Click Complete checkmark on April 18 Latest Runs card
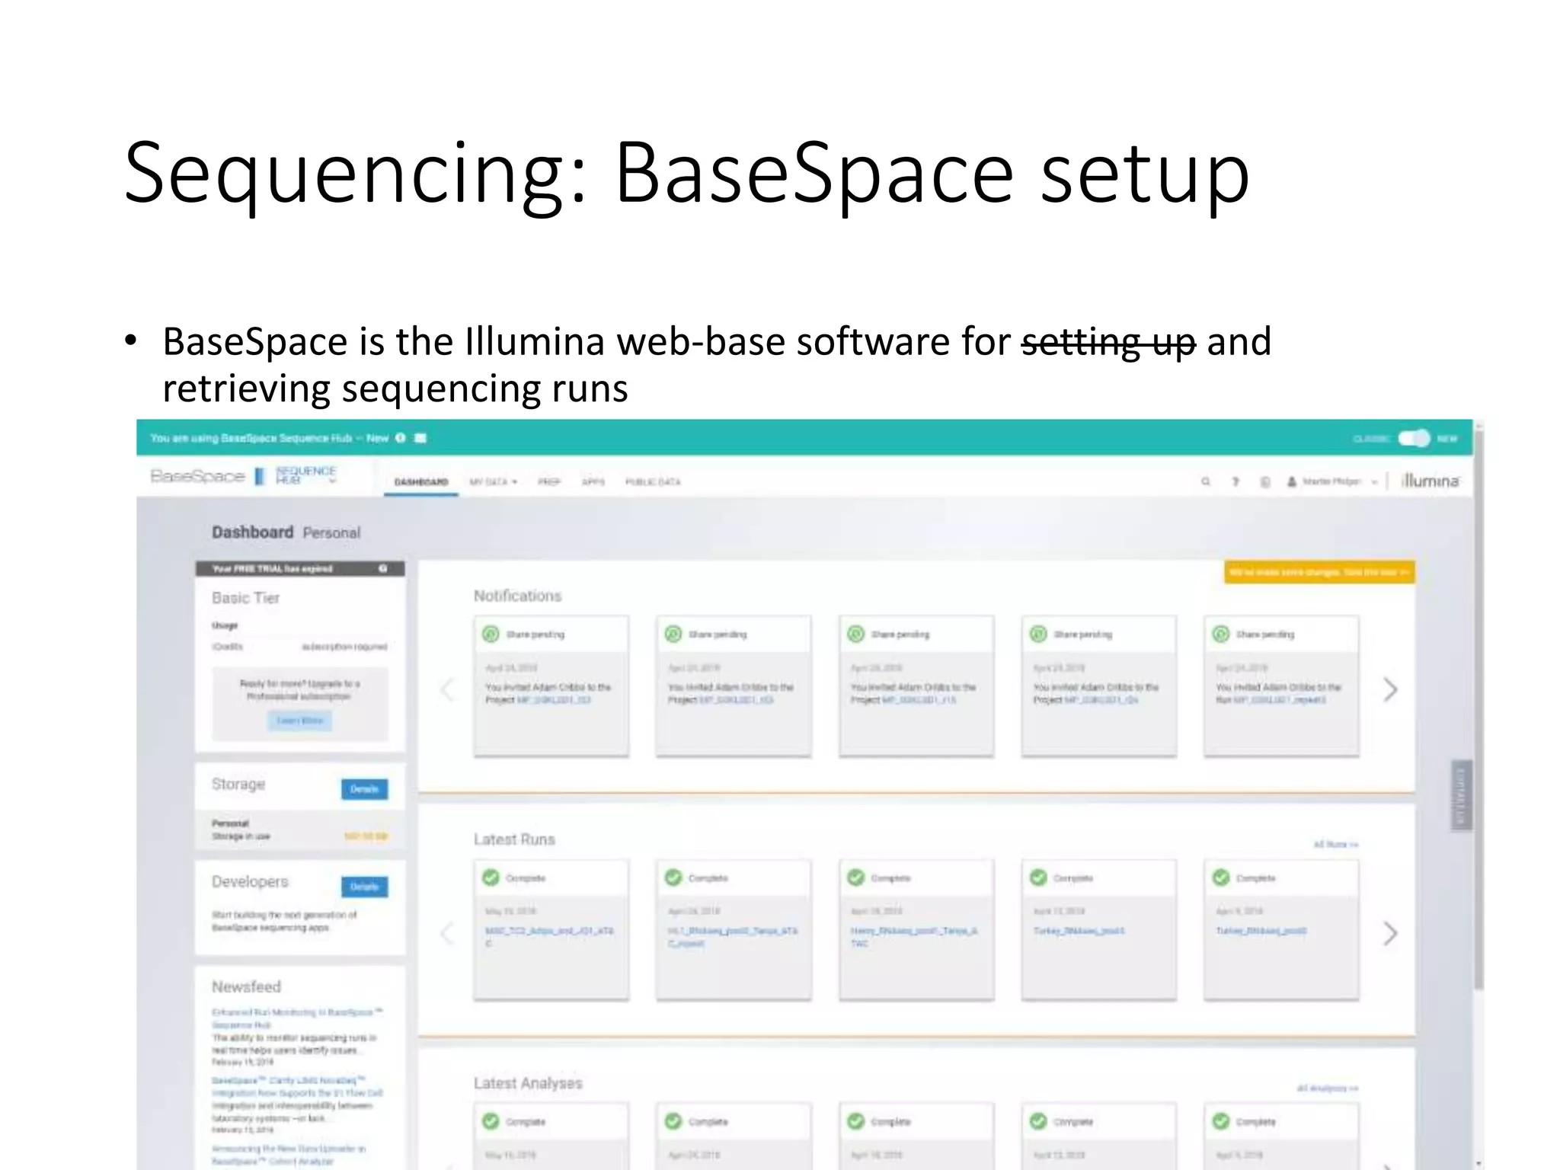 [856, 877]
